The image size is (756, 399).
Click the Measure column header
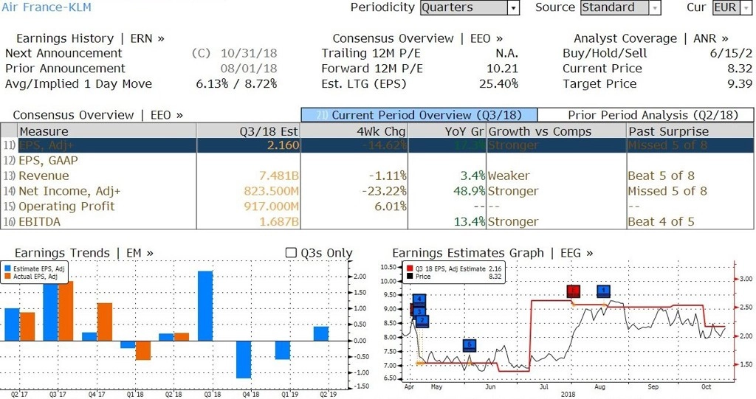click(x=106, y=131)
